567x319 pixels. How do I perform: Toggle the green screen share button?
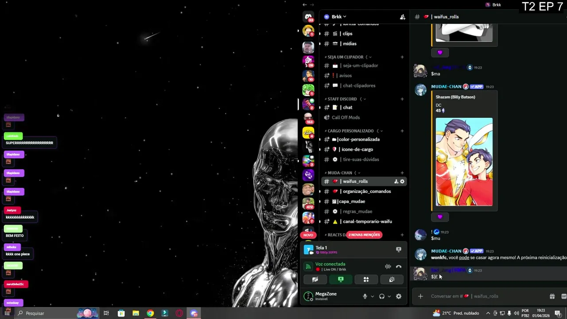click(x=341, y=280)
